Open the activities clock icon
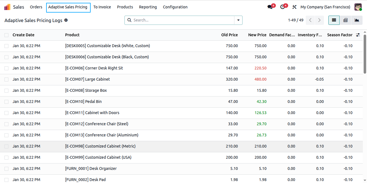 tap(283, 7)
